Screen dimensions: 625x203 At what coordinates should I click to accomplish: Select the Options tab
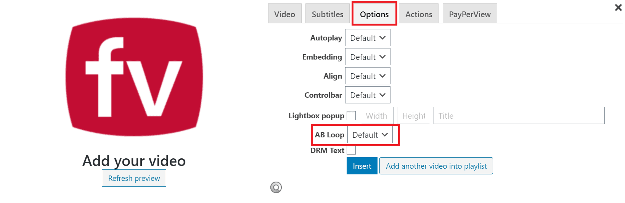374,14
